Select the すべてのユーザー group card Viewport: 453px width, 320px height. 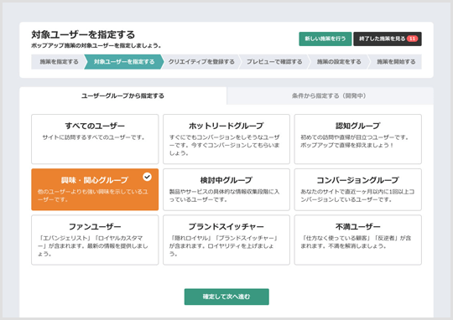[95, 139]
